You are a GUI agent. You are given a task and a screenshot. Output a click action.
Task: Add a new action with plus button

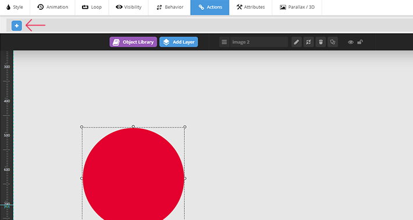point(17,26)
